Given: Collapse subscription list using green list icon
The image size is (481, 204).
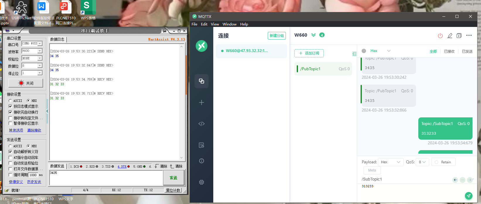Looking at the screenshot, I should tap(354, 54).
